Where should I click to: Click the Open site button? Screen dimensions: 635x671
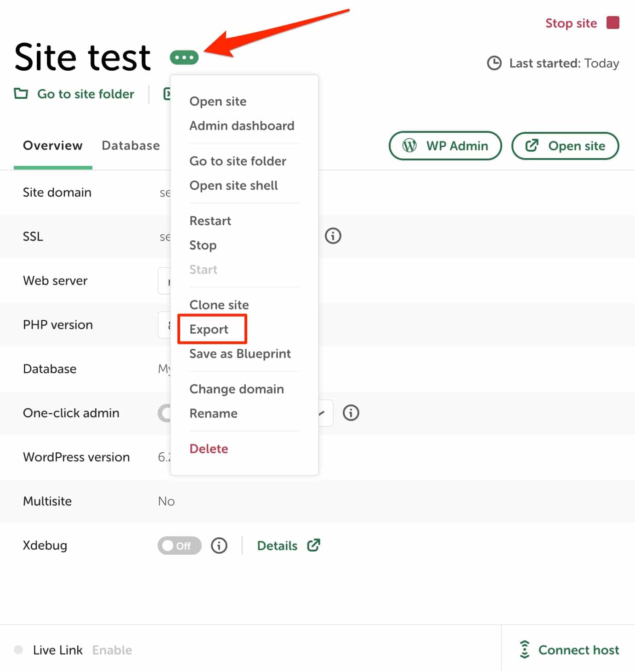(x=565, y=146)
